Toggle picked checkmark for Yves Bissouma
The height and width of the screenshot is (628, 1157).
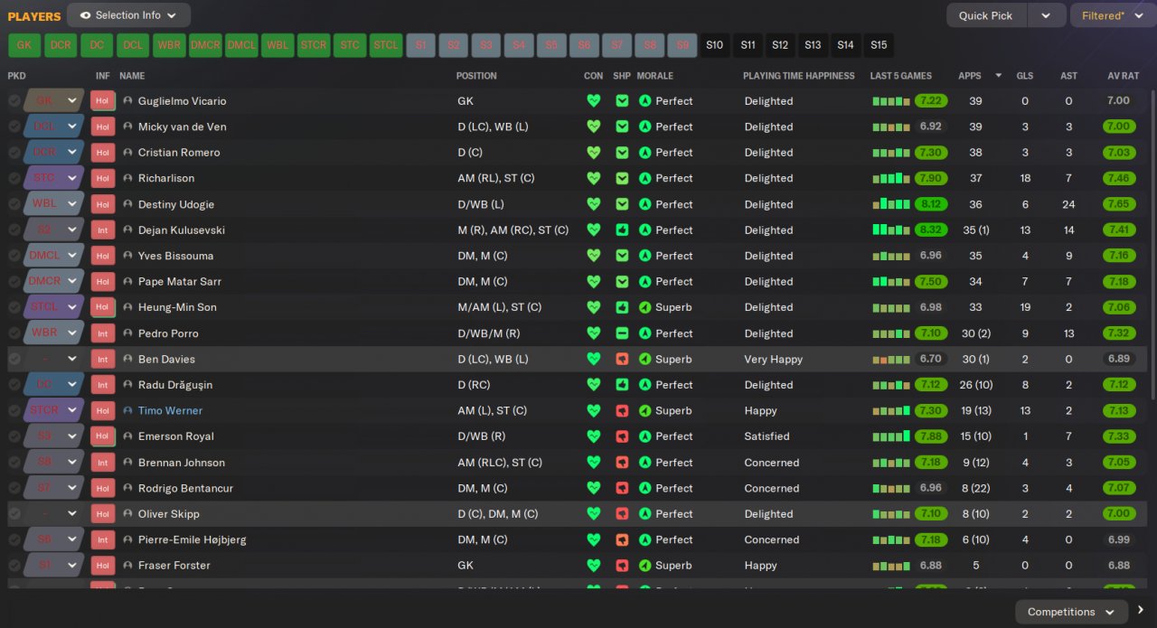pos(14,257)
